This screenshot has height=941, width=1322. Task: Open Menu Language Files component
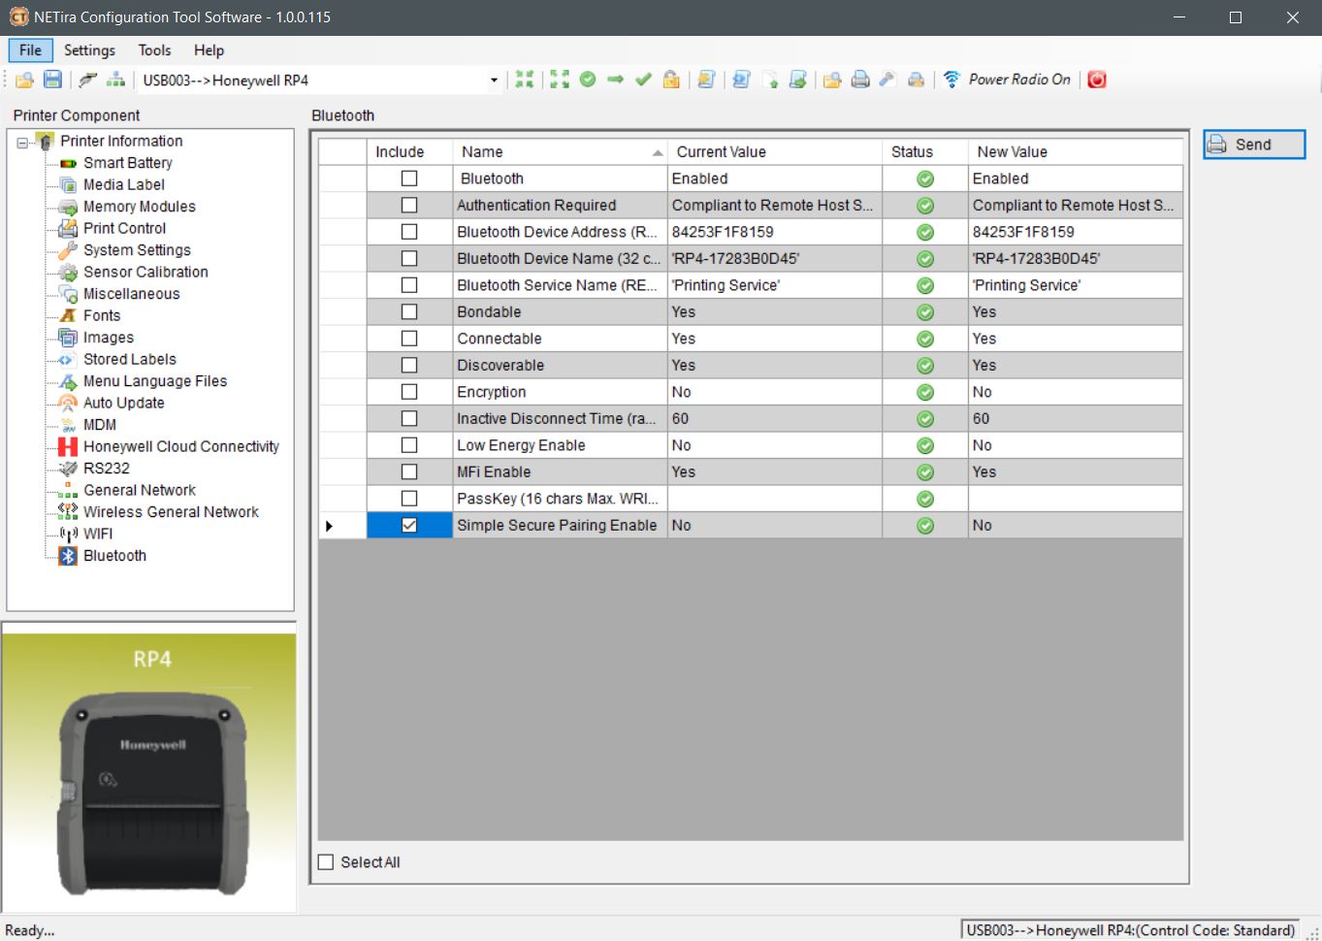(155, 381)
